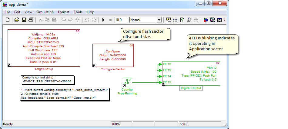Select the Counter Free-Running block
The image size is (288, 129).
point(127,82)
